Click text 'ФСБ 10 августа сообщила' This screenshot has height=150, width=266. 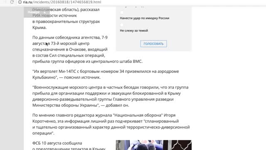click(57, 143)
